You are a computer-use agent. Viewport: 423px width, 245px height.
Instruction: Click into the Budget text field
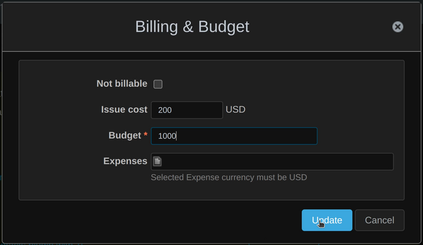click(233, 136)
